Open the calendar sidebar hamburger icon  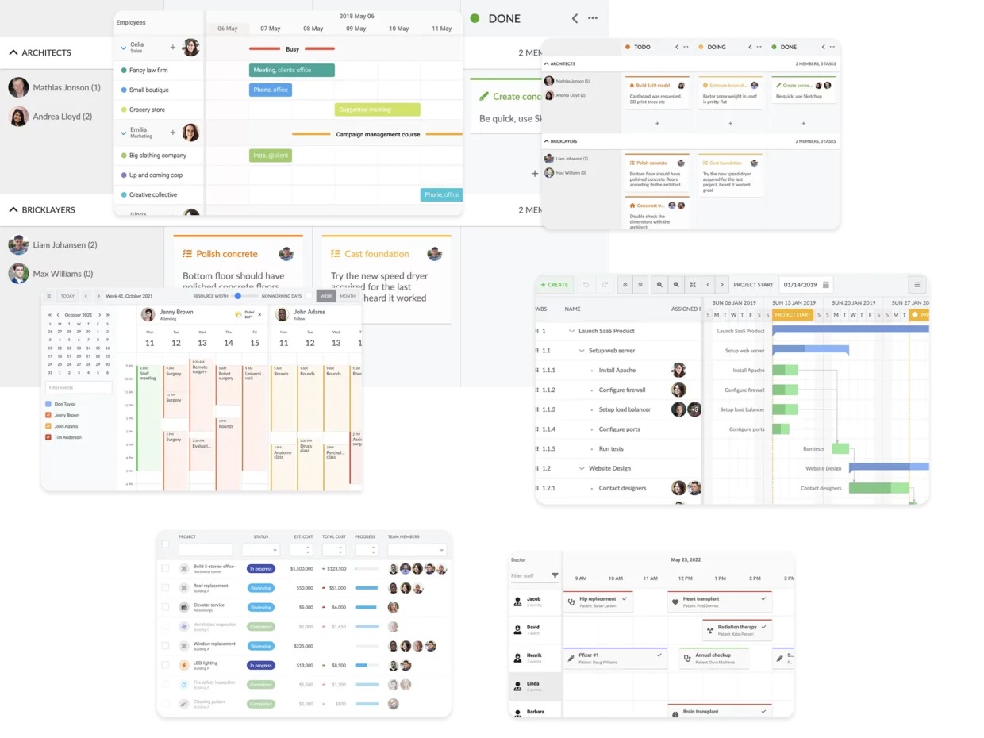[49, 296]
